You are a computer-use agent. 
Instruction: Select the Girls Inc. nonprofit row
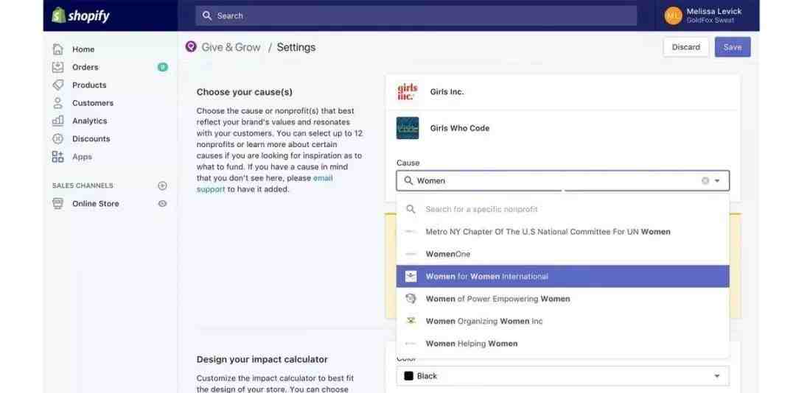click(x=562, y=92)
